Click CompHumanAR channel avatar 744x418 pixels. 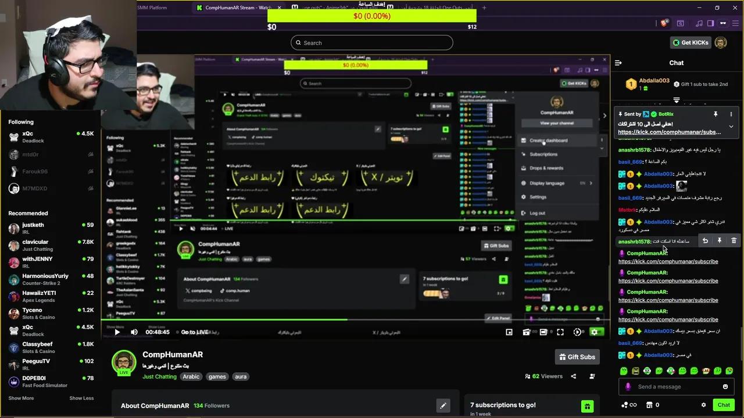(x=124, y=362)
